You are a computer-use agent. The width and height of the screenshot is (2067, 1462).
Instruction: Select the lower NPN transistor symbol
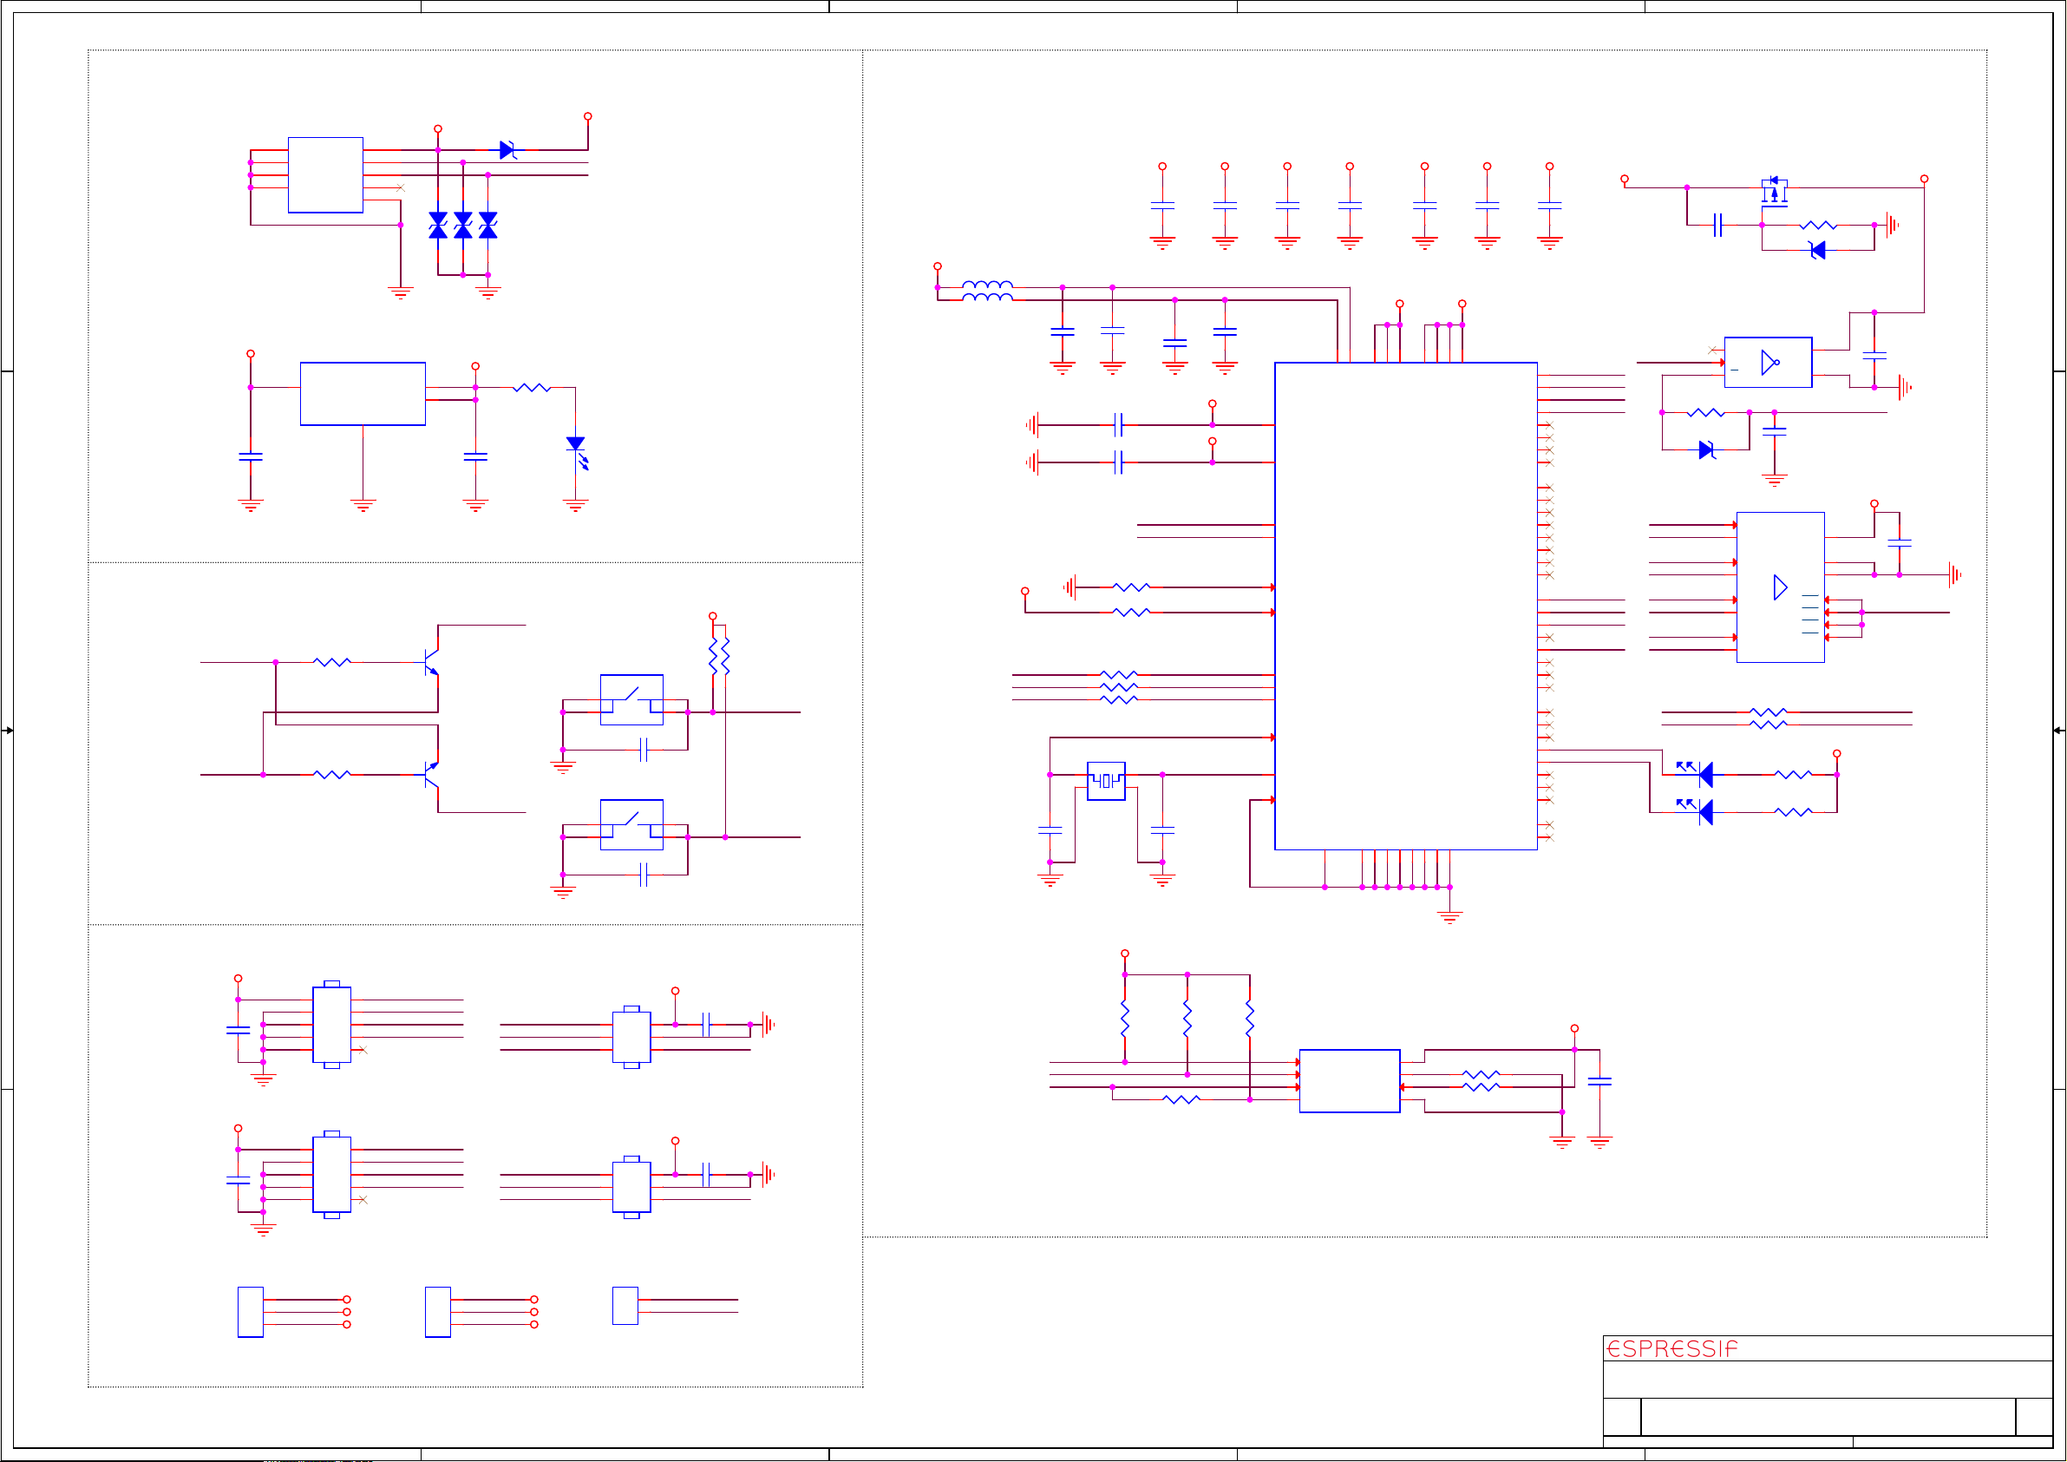(431, 775)
